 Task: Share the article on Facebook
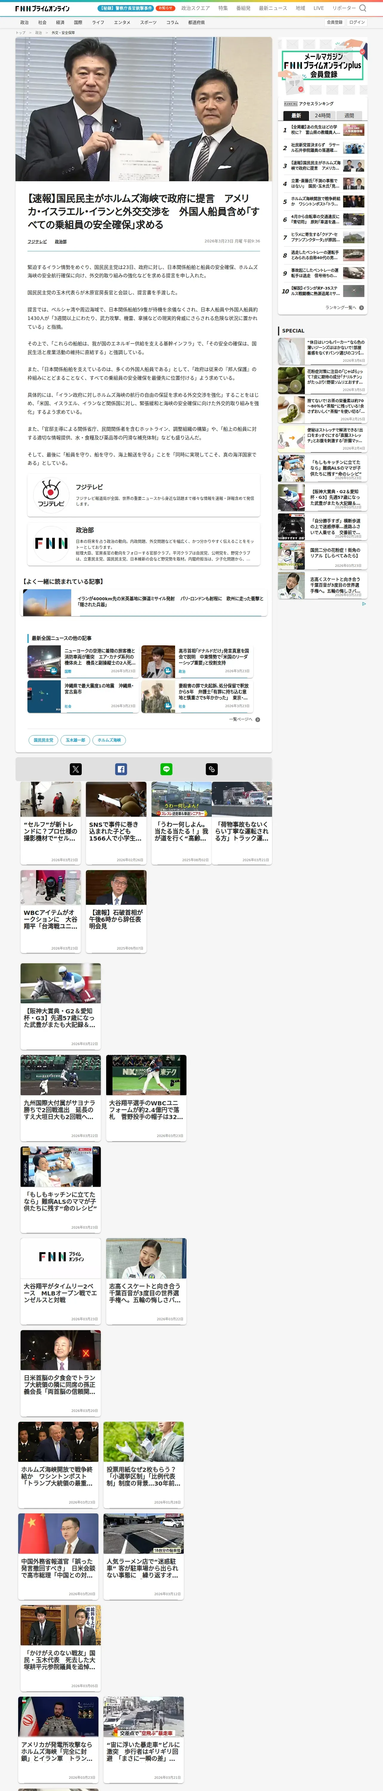point(121,769)
